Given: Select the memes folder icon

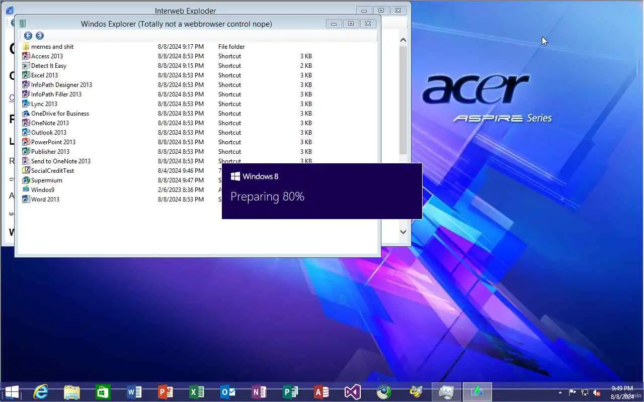Looking at the screenshot, I should point(26,47).
